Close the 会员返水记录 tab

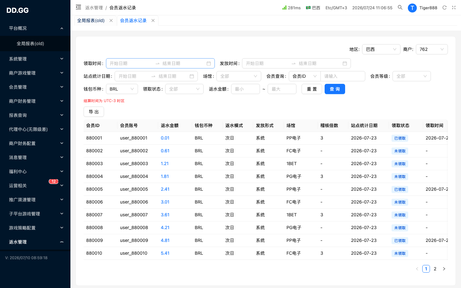tap(153, 20)
